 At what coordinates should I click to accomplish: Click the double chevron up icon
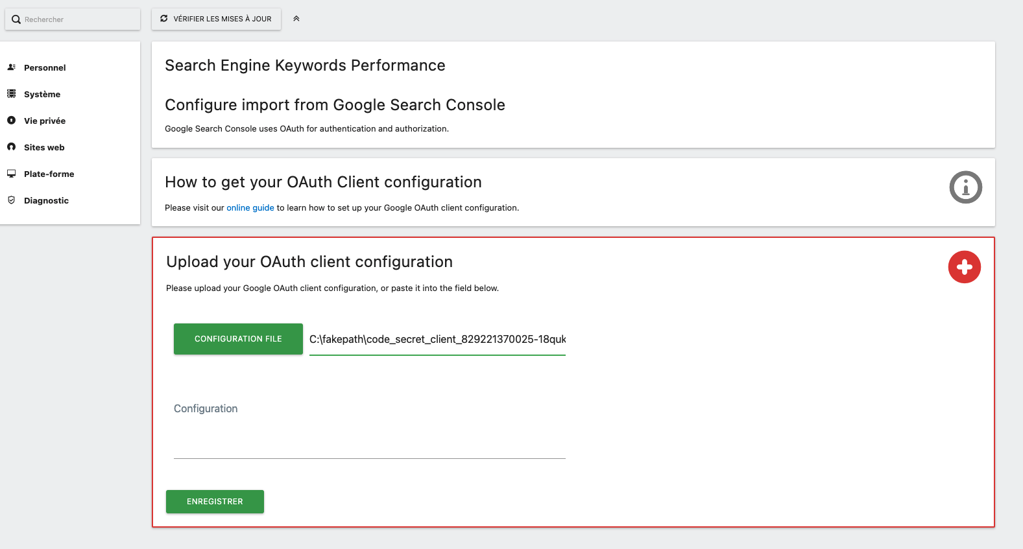[x=296, y=19]
